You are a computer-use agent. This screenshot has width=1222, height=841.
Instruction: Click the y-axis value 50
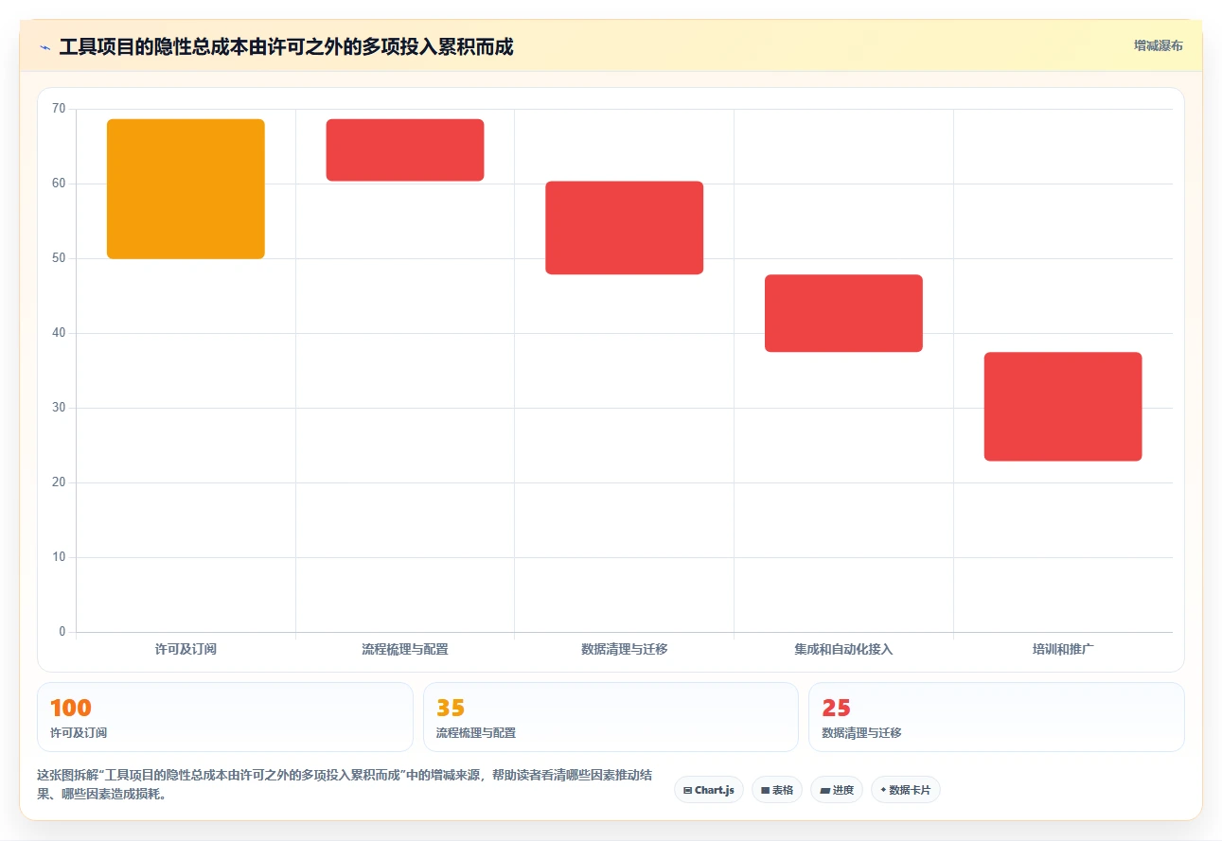coord(59,258)
